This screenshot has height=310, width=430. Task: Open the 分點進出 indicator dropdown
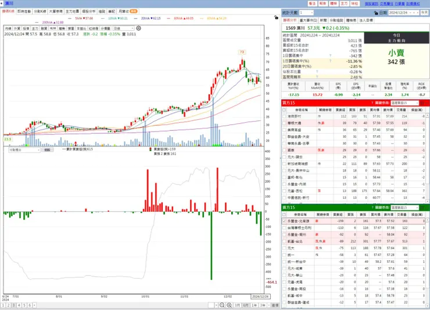24,150
